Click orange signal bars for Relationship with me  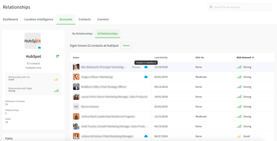(56, 80)
